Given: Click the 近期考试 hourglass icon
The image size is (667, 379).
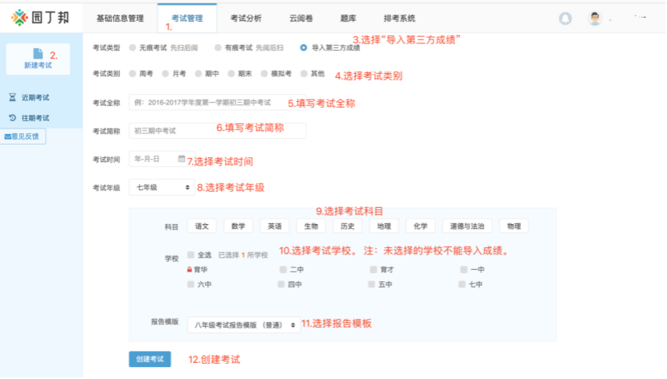Looking at the screenshot, I should click(x=12, y=97).
